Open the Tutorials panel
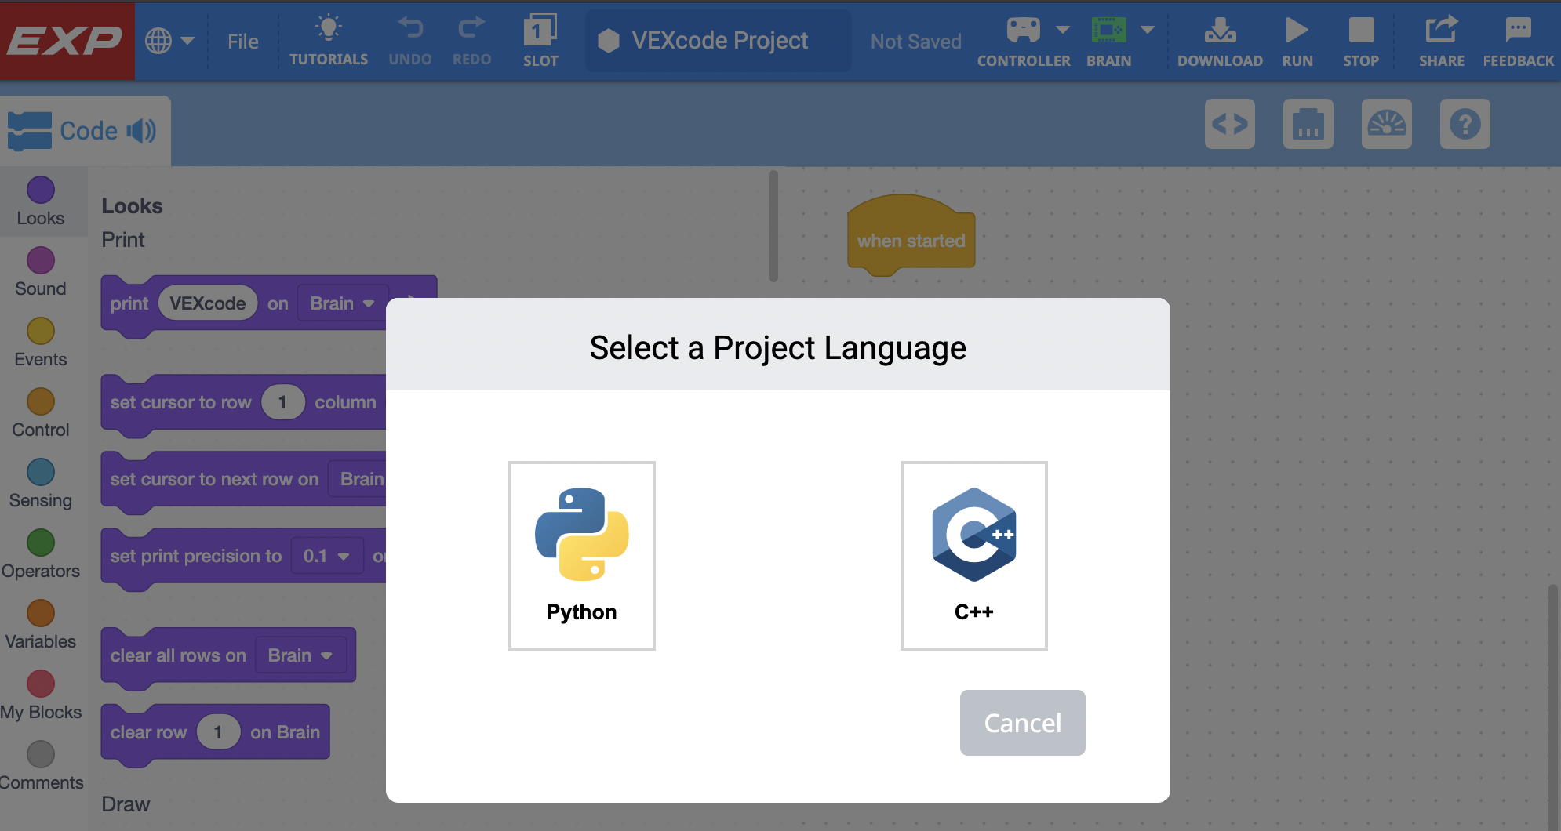The width and height of the screenshot is (1561, 831). [329, 40]
